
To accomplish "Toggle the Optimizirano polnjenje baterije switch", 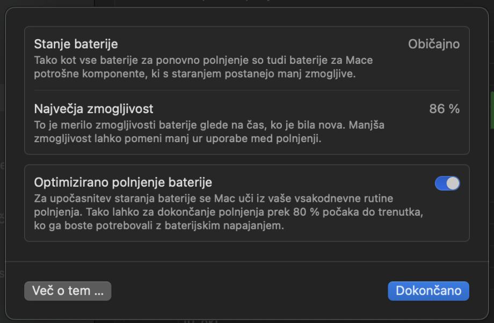I will coord(447,183).
